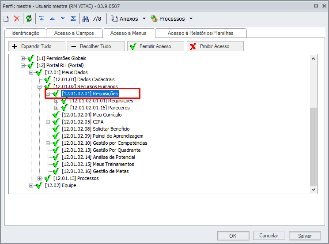Expand [12.01.02.01.01] Requisições node

56,101
